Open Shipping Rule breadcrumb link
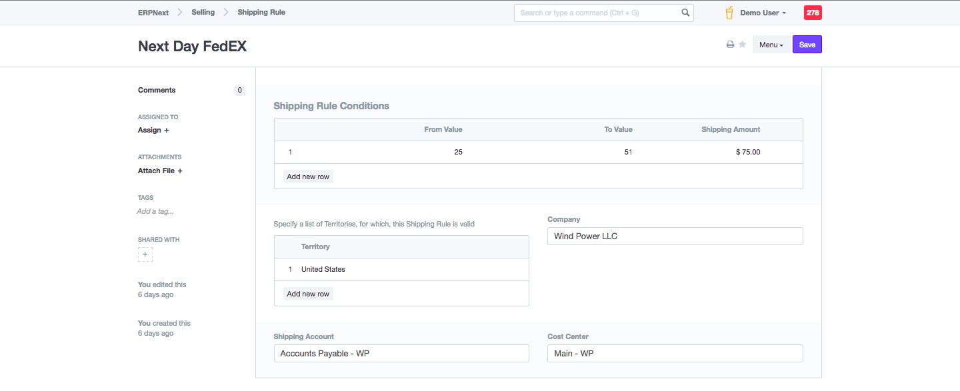 tap(261, 13)
